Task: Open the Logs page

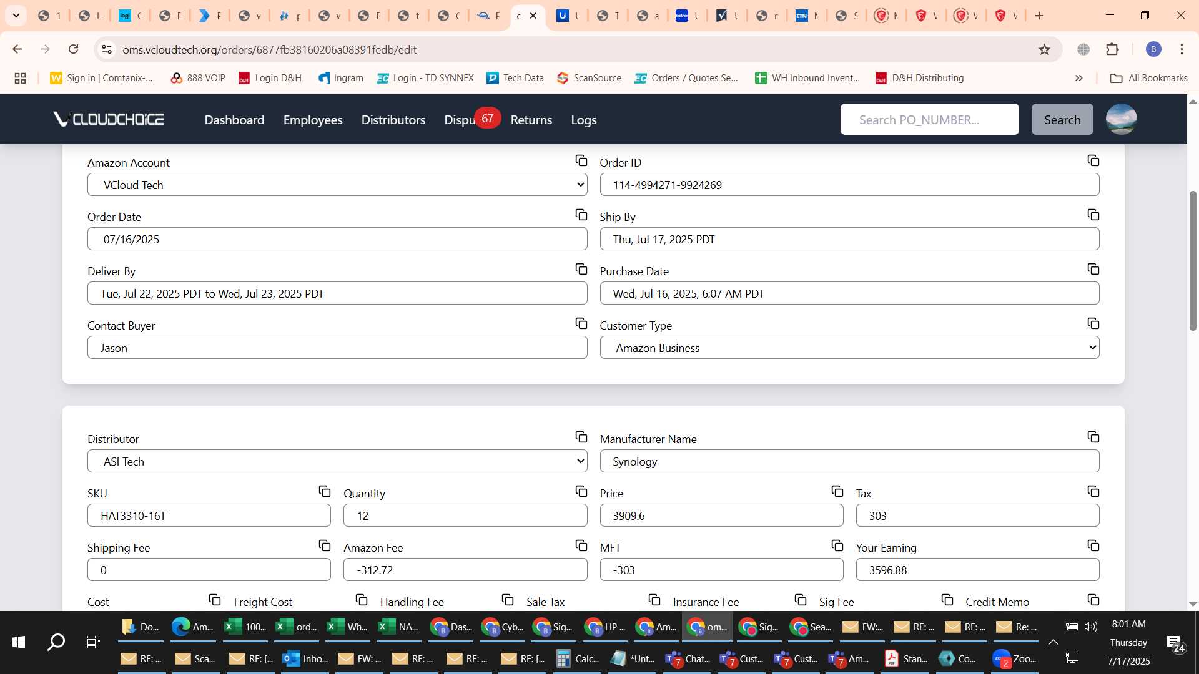Action: coord(584,120)
